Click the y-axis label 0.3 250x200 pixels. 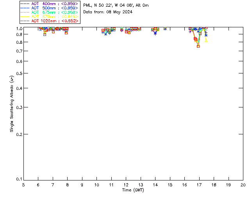pyautogui.click(x=19, y=107)
